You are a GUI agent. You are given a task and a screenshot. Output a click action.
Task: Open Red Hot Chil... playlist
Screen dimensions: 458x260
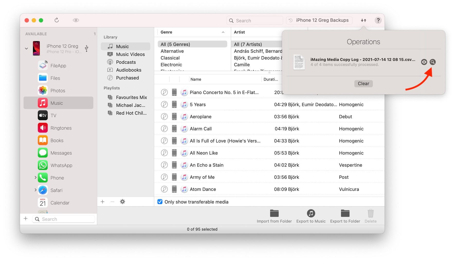pyautogui.click(x=125, y=113)
